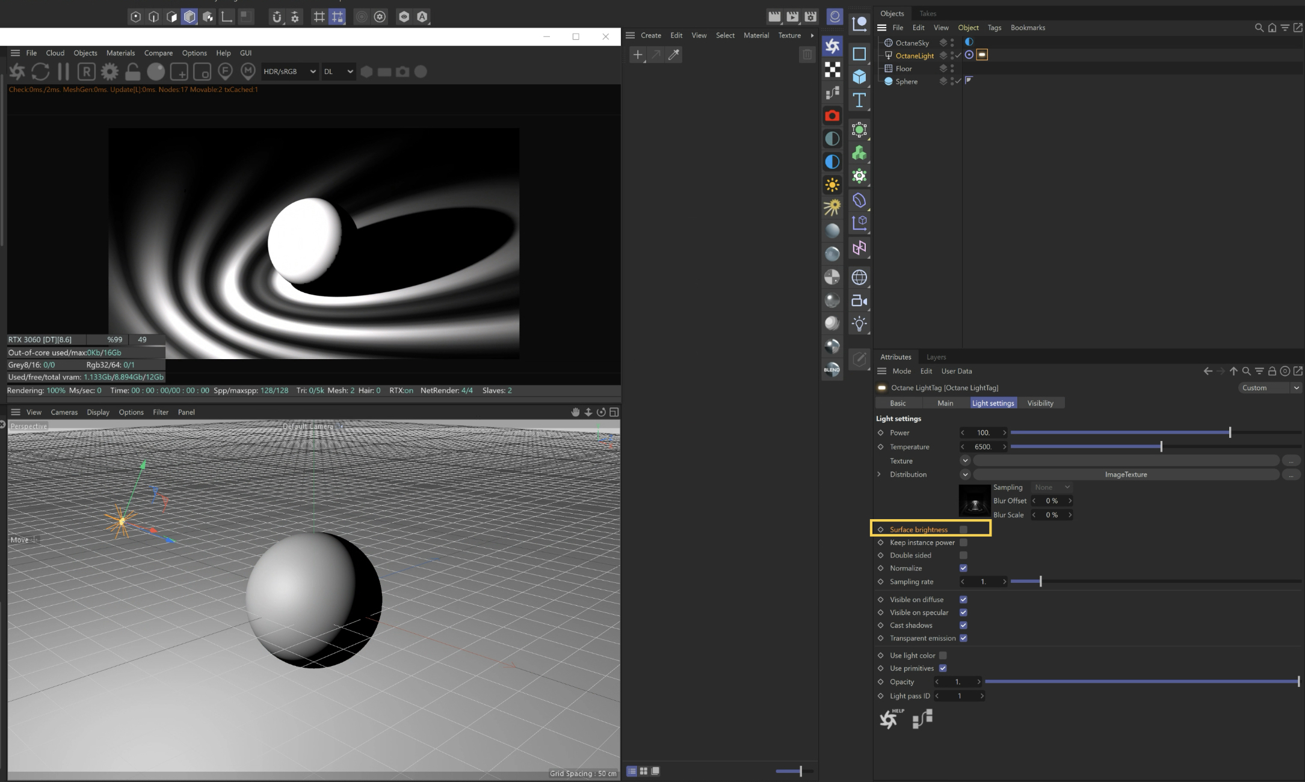Image resolution: width=1305 pixels, height=782 pixels.
Task: Enable the Surface brightness checkbox
Action: pos(963,529)
